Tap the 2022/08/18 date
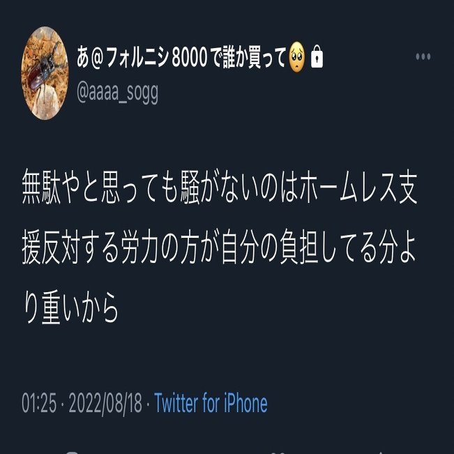Viewport: 454px width, 454px height. point(105,403)
